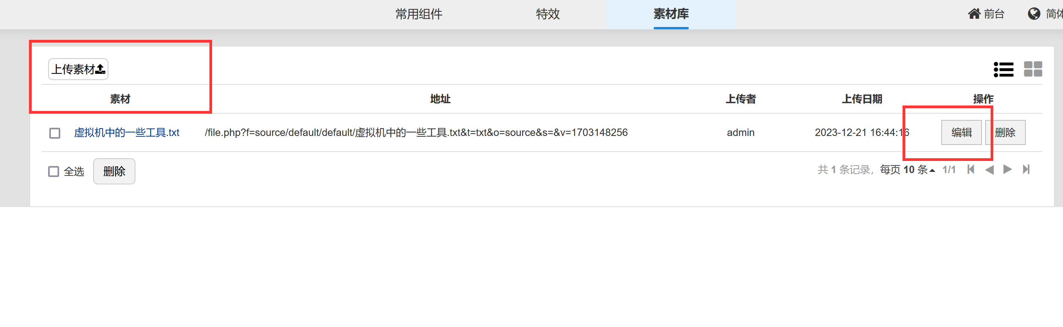
Task: Check the box for 虚拟机中的一些工具.txt
Action: [x=55, y=133]
